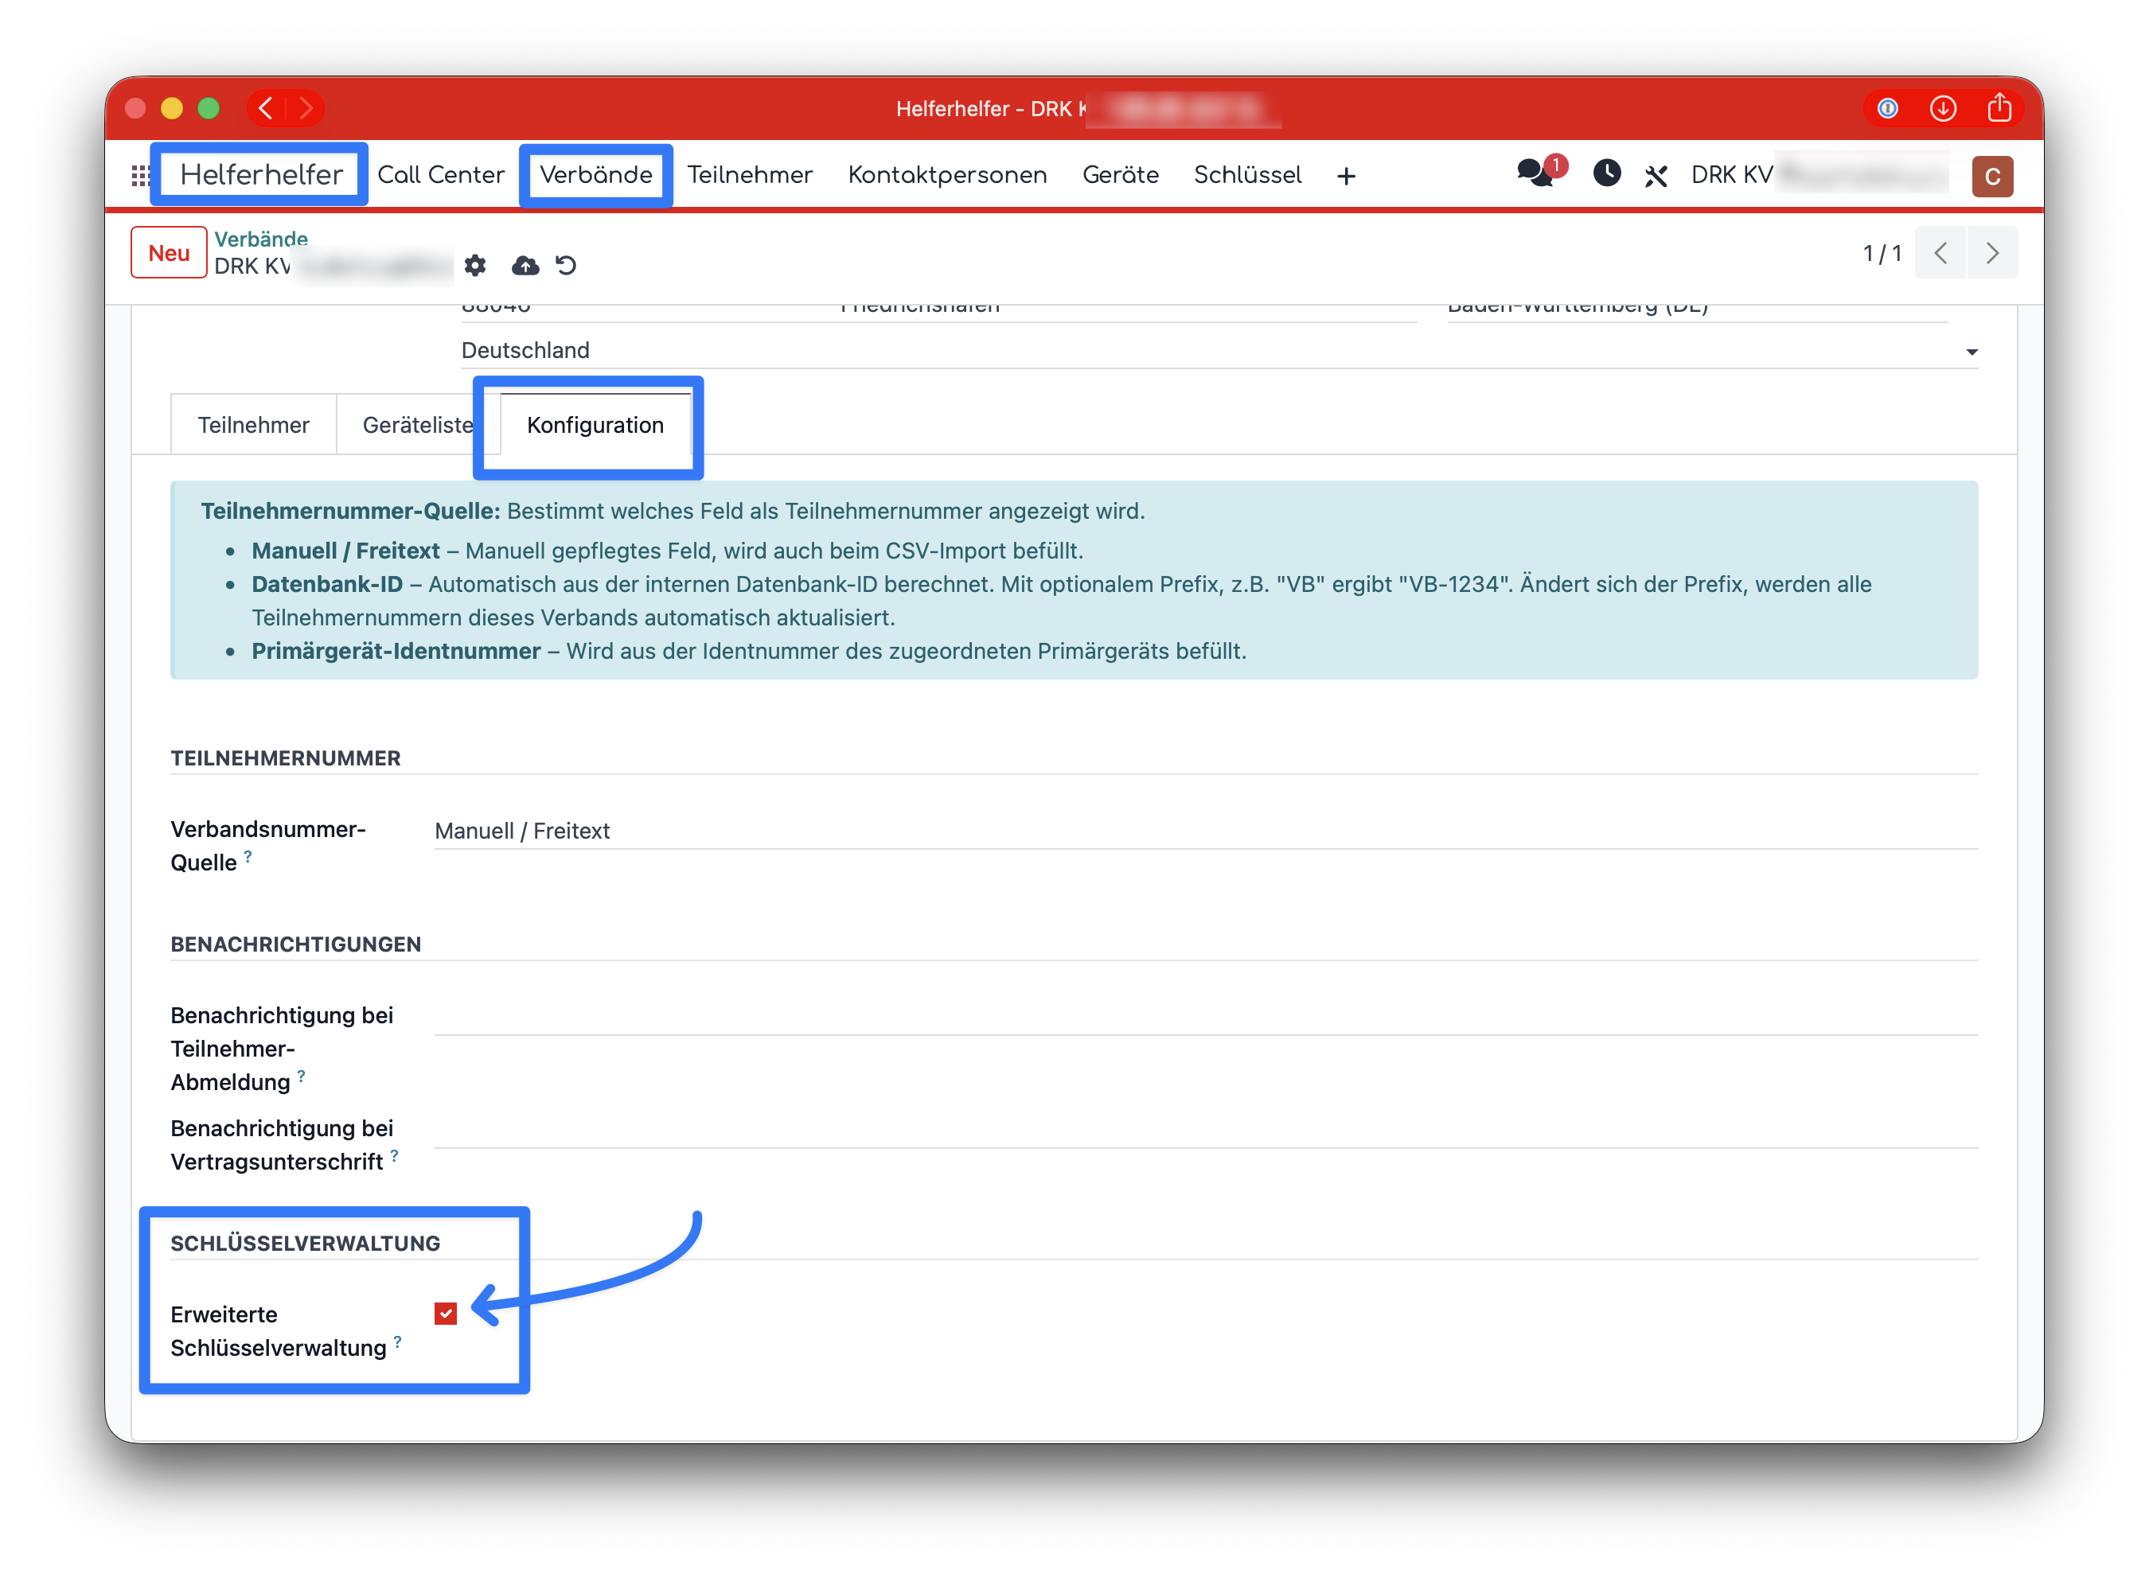Image resolution: width=2149 pixels, height=1577 pixels.
Task: Untick the Erweiterte Schlüsselverwaltung checkbox
Action: tap(445, 1314)
